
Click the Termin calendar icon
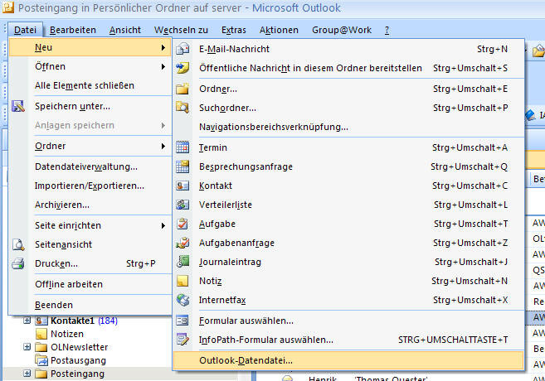[183, 147]
